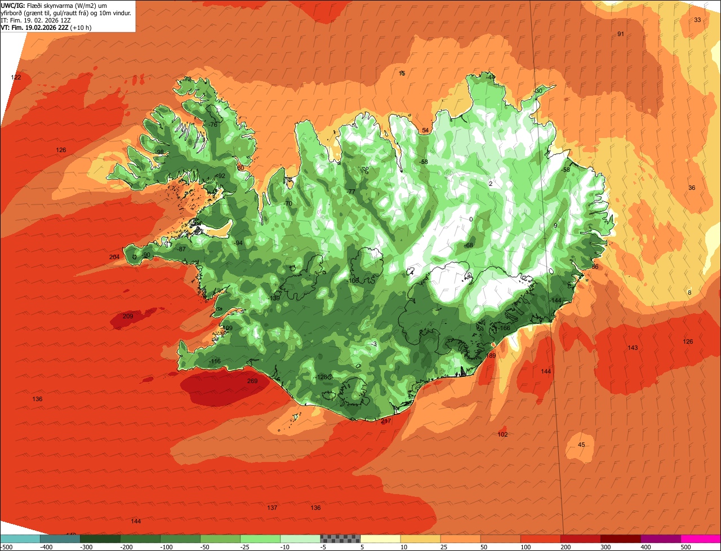
Task: Choose the red 200 to 300 legend swatch
Action: click(x=580, y=539)
